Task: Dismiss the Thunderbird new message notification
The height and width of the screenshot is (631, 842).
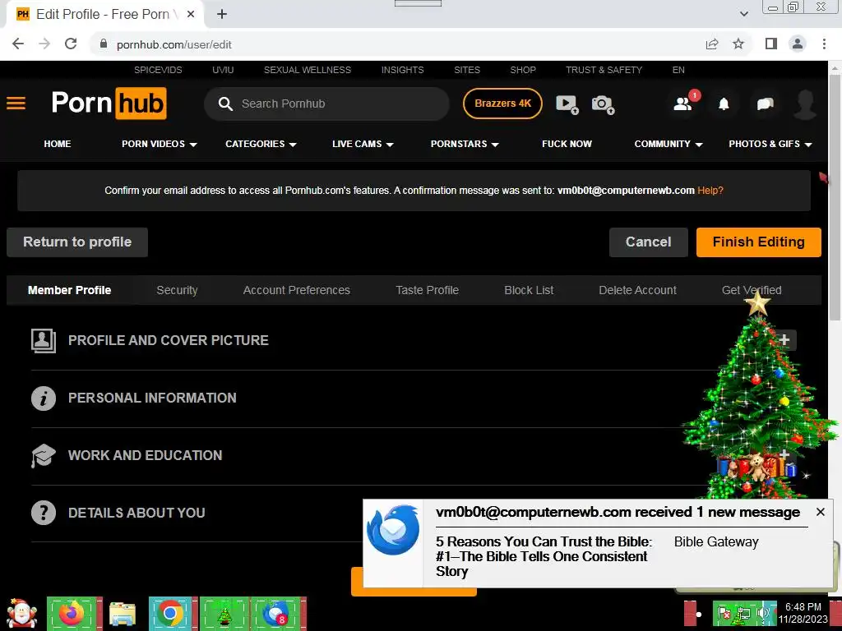Action: coord(820,512)
